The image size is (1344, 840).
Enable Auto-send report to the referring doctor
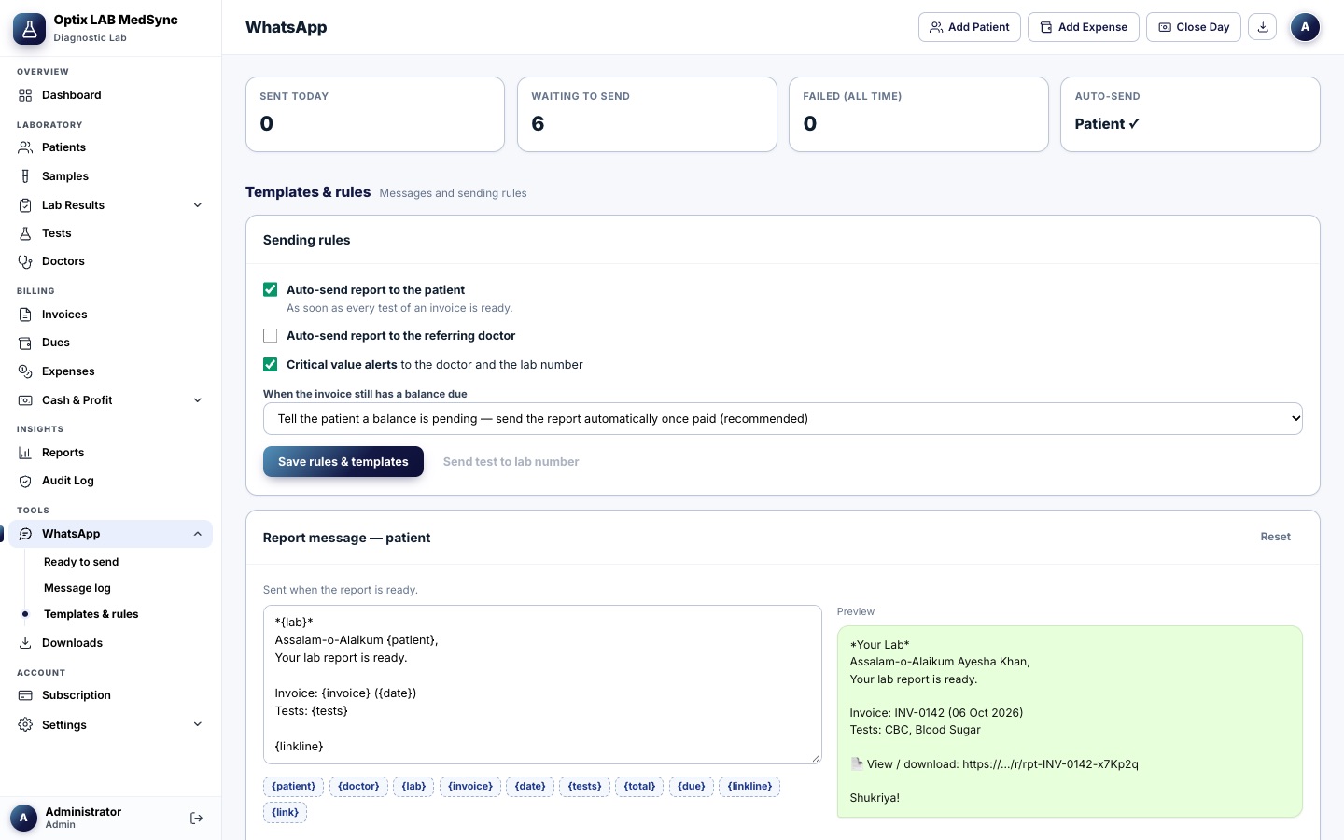click(x=271, y=336)
